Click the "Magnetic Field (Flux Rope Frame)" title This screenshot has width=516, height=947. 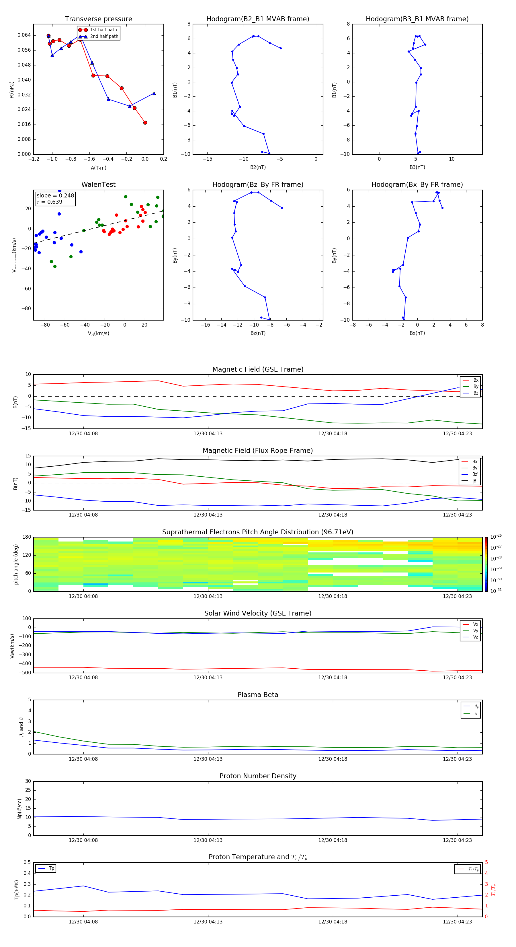pyautogui.click(x=258, y=451)
